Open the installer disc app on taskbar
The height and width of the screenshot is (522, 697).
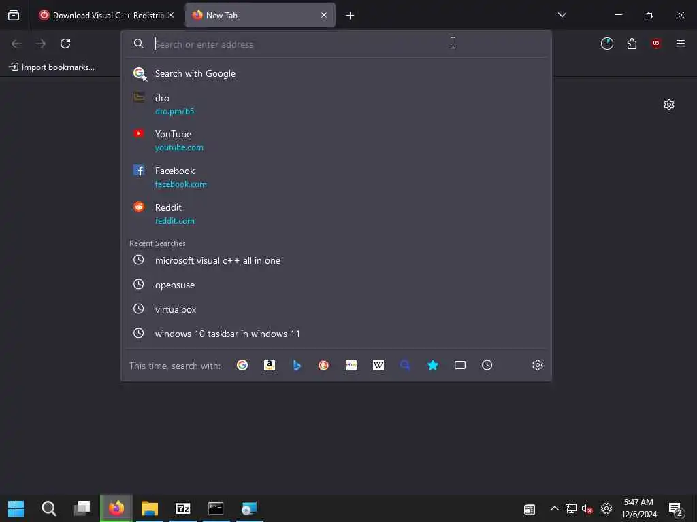(249, 508)
